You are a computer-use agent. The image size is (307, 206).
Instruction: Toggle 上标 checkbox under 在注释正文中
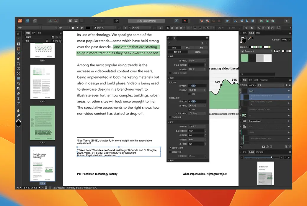point(190,109)
